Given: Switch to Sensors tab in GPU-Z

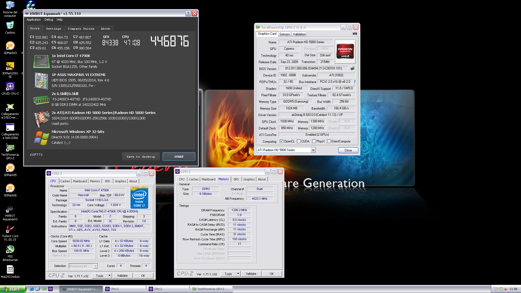Looking at the screenshot, I should click(285, 34).
